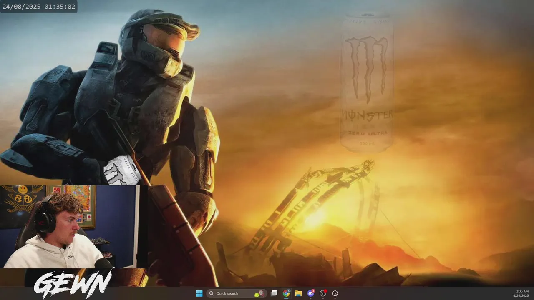Open the Clock app from the taskbar

[335, 293]
